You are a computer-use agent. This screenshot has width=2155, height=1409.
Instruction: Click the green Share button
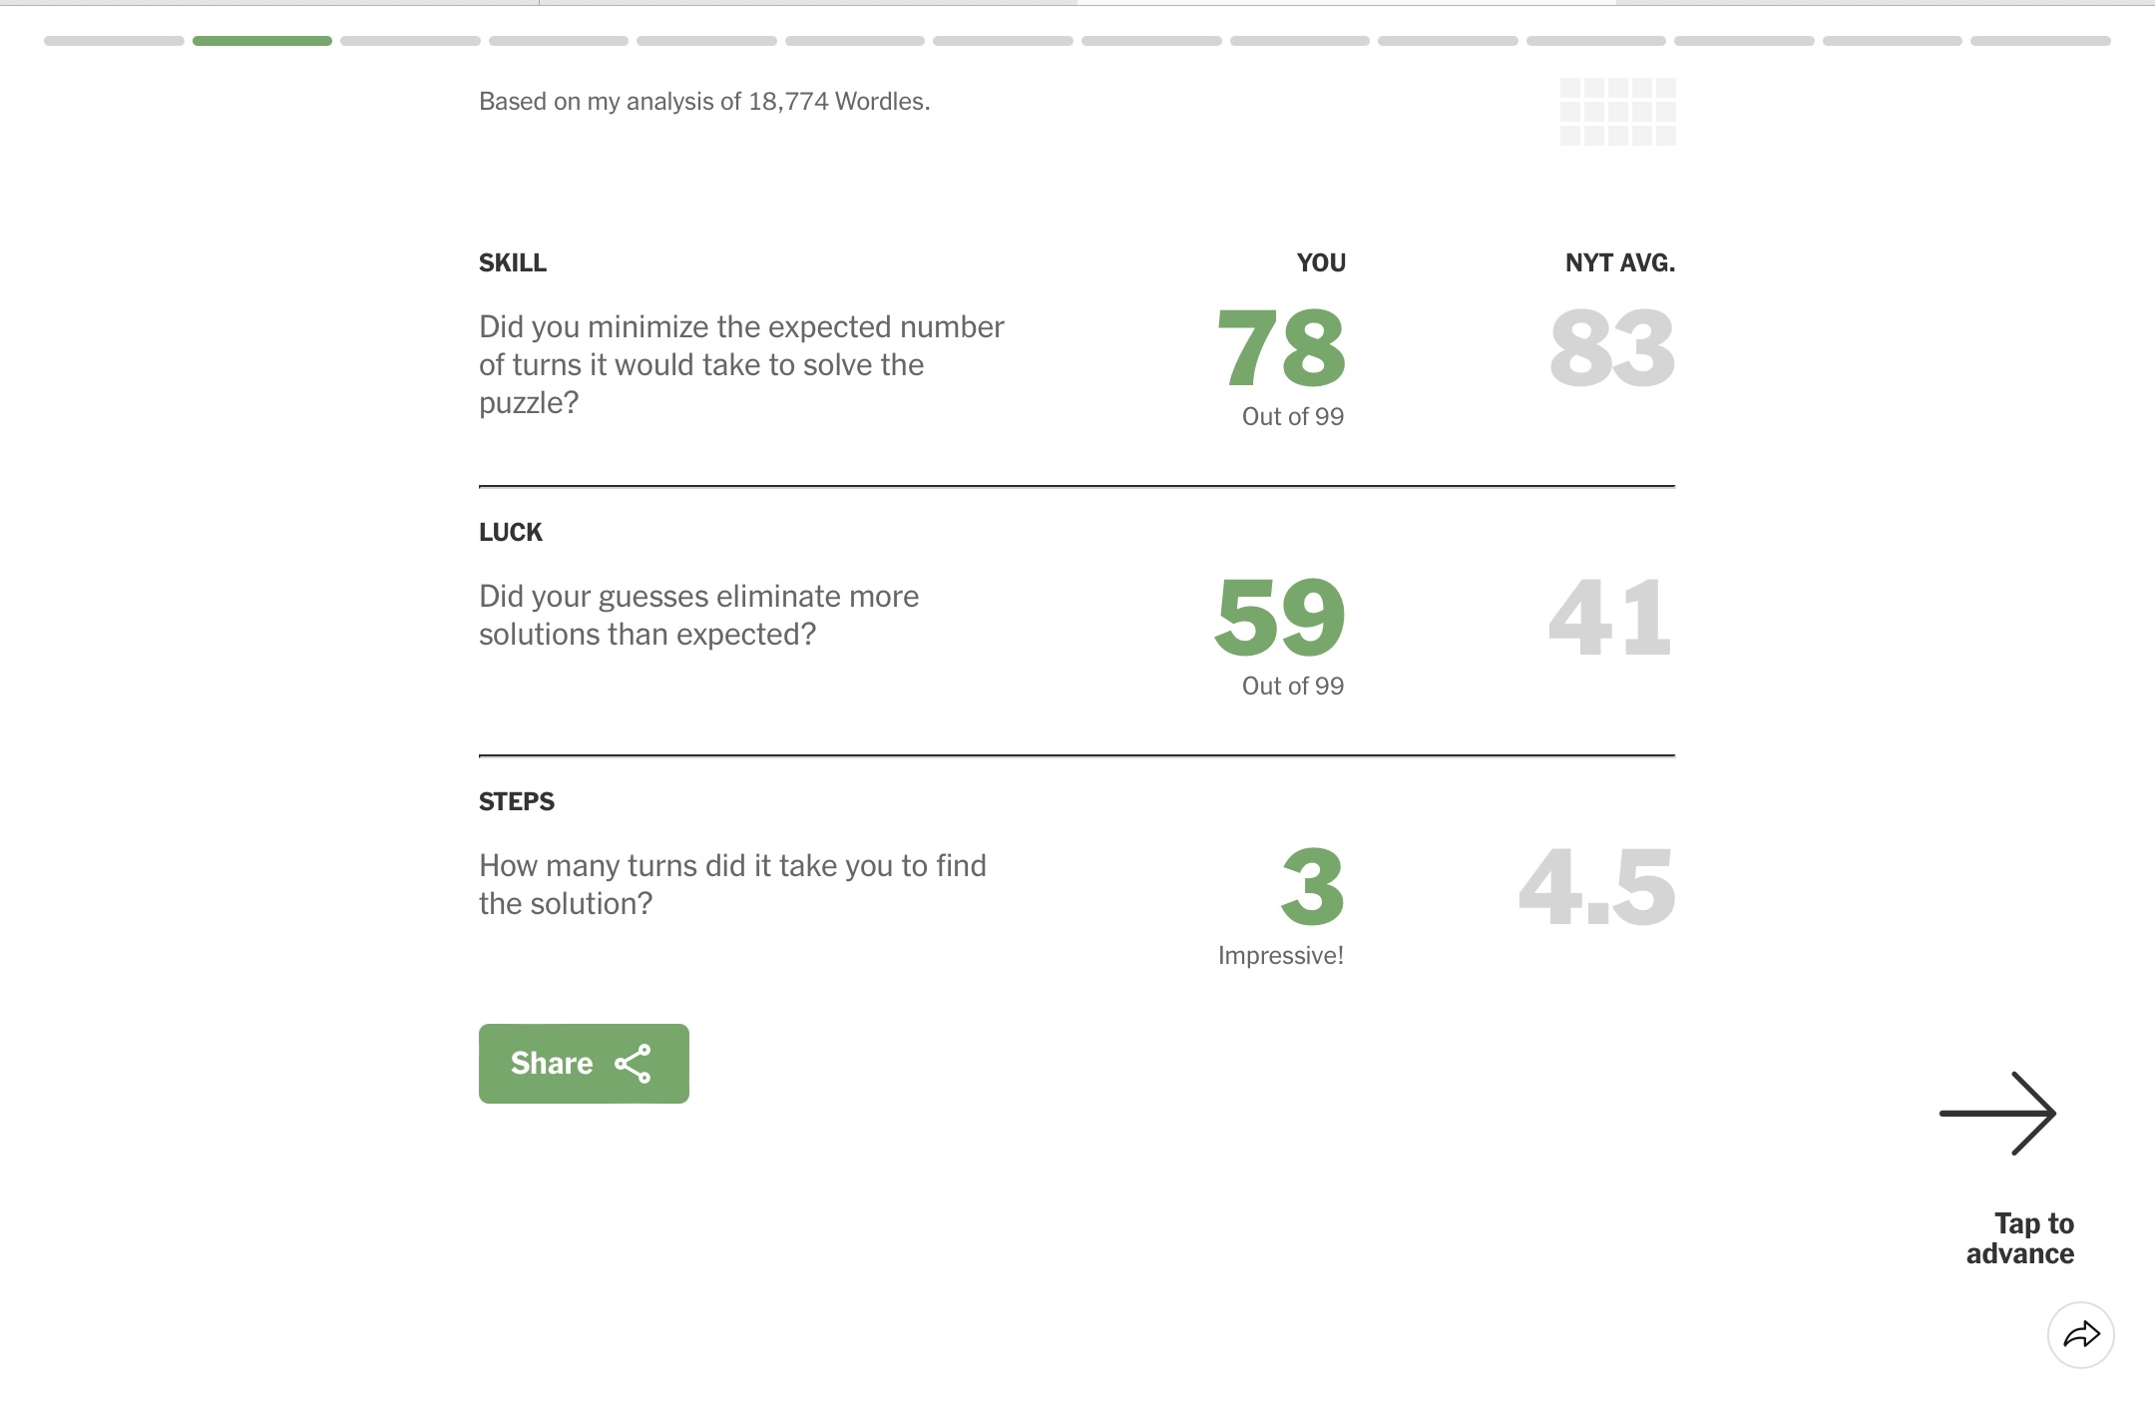tap(584, 1064)
